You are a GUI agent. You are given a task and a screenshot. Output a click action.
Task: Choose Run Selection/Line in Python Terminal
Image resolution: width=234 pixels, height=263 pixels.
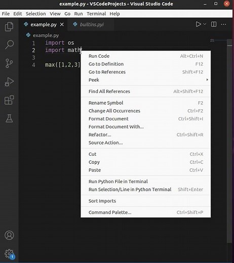tap(146, 189)
